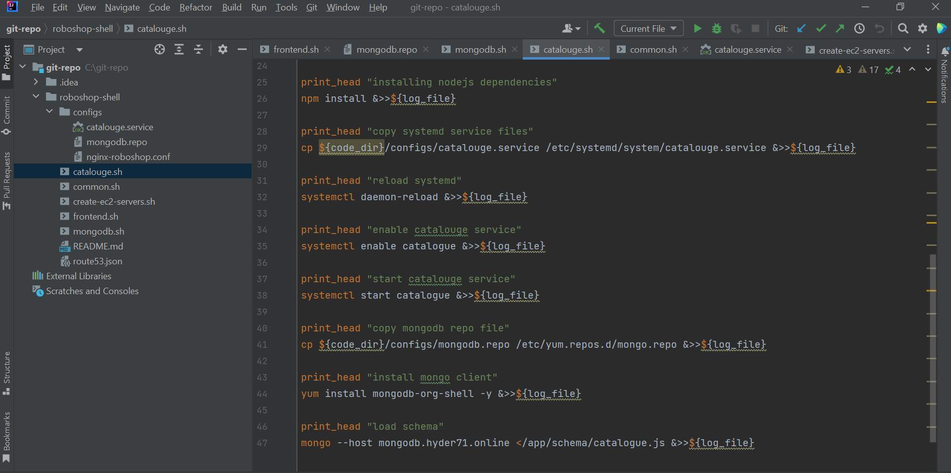Start a debugging session
The height and width of the screenshot is (473, 951).
717,28
